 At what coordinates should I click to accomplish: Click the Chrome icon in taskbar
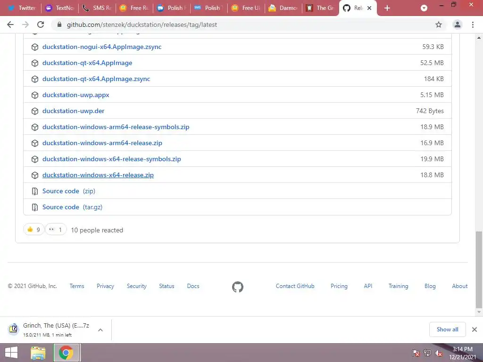66,353
